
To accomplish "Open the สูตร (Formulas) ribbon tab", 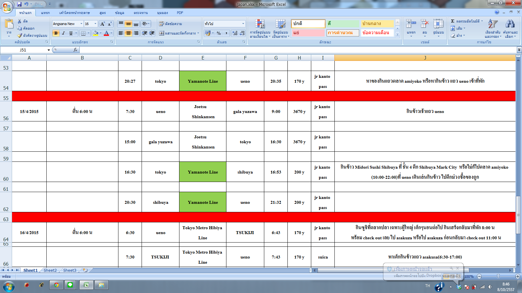I will (103, 13).
